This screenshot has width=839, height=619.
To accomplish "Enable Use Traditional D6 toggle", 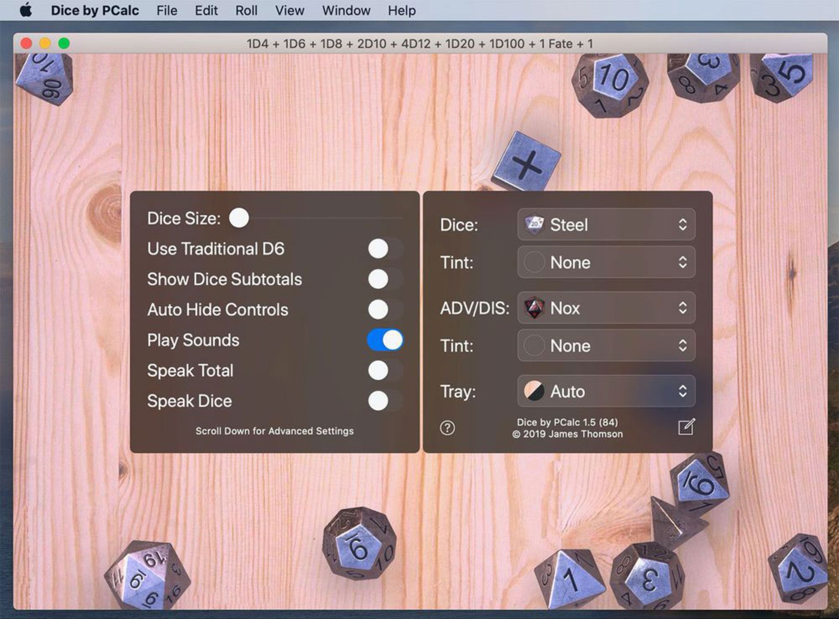I will pos(385,249).
